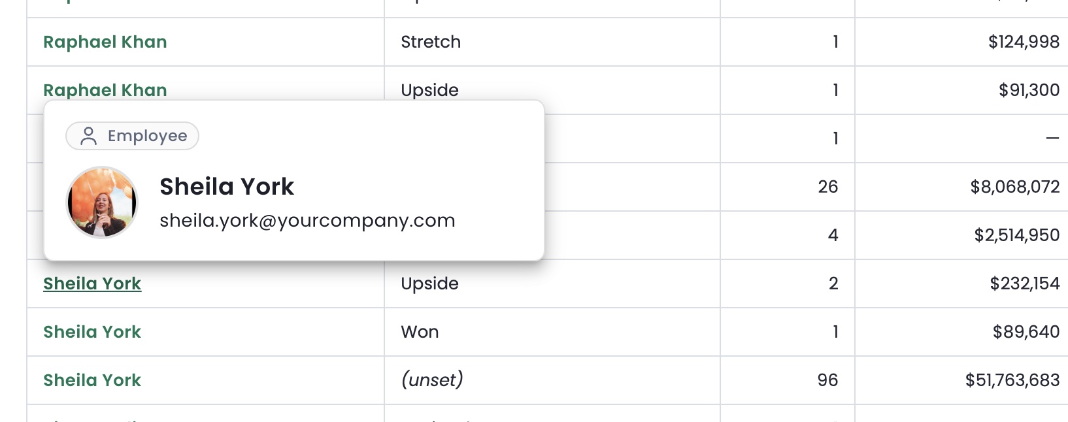The image size is (1068, 422).
Task: Select the $232,154 amount cell
Action: pyautogui.click(x=961, y=284)
